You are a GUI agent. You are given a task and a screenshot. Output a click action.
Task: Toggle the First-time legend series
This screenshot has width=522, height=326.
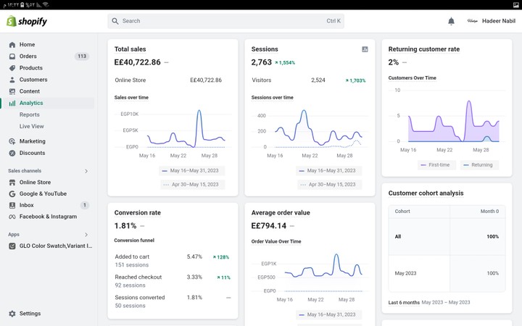coord(436,165)
